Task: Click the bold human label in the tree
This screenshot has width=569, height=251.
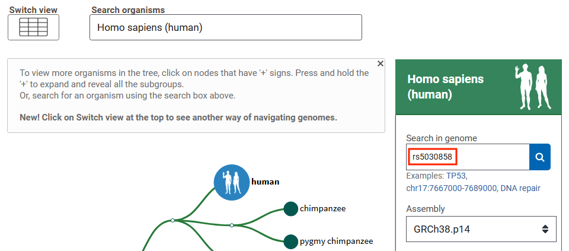Action: coord(266,182)
